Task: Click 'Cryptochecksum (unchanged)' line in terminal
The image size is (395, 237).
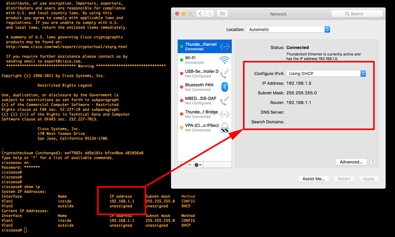Action: click(x=73, y=153)
